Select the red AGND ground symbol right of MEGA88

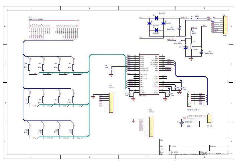click(180, 93)
